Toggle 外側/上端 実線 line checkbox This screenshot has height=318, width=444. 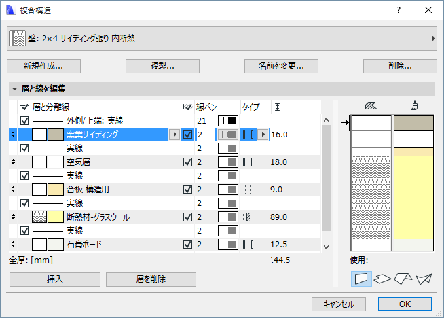(x=25, y=121)
